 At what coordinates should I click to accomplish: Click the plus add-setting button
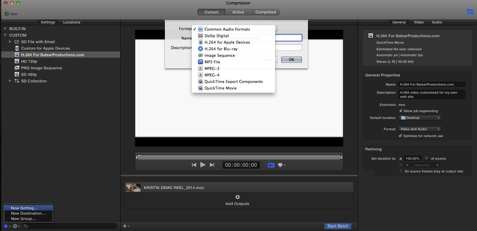pos(7,226)
